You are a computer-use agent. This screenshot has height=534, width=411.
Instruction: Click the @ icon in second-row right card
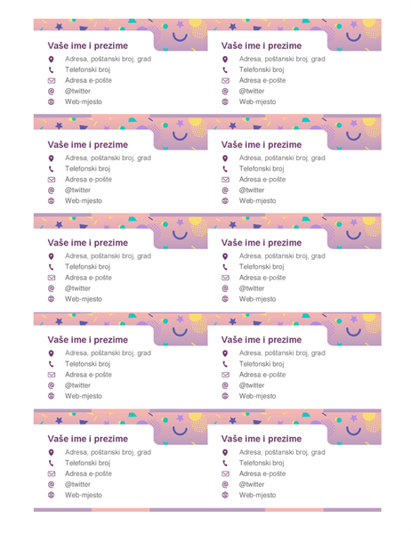click(225, 190)
